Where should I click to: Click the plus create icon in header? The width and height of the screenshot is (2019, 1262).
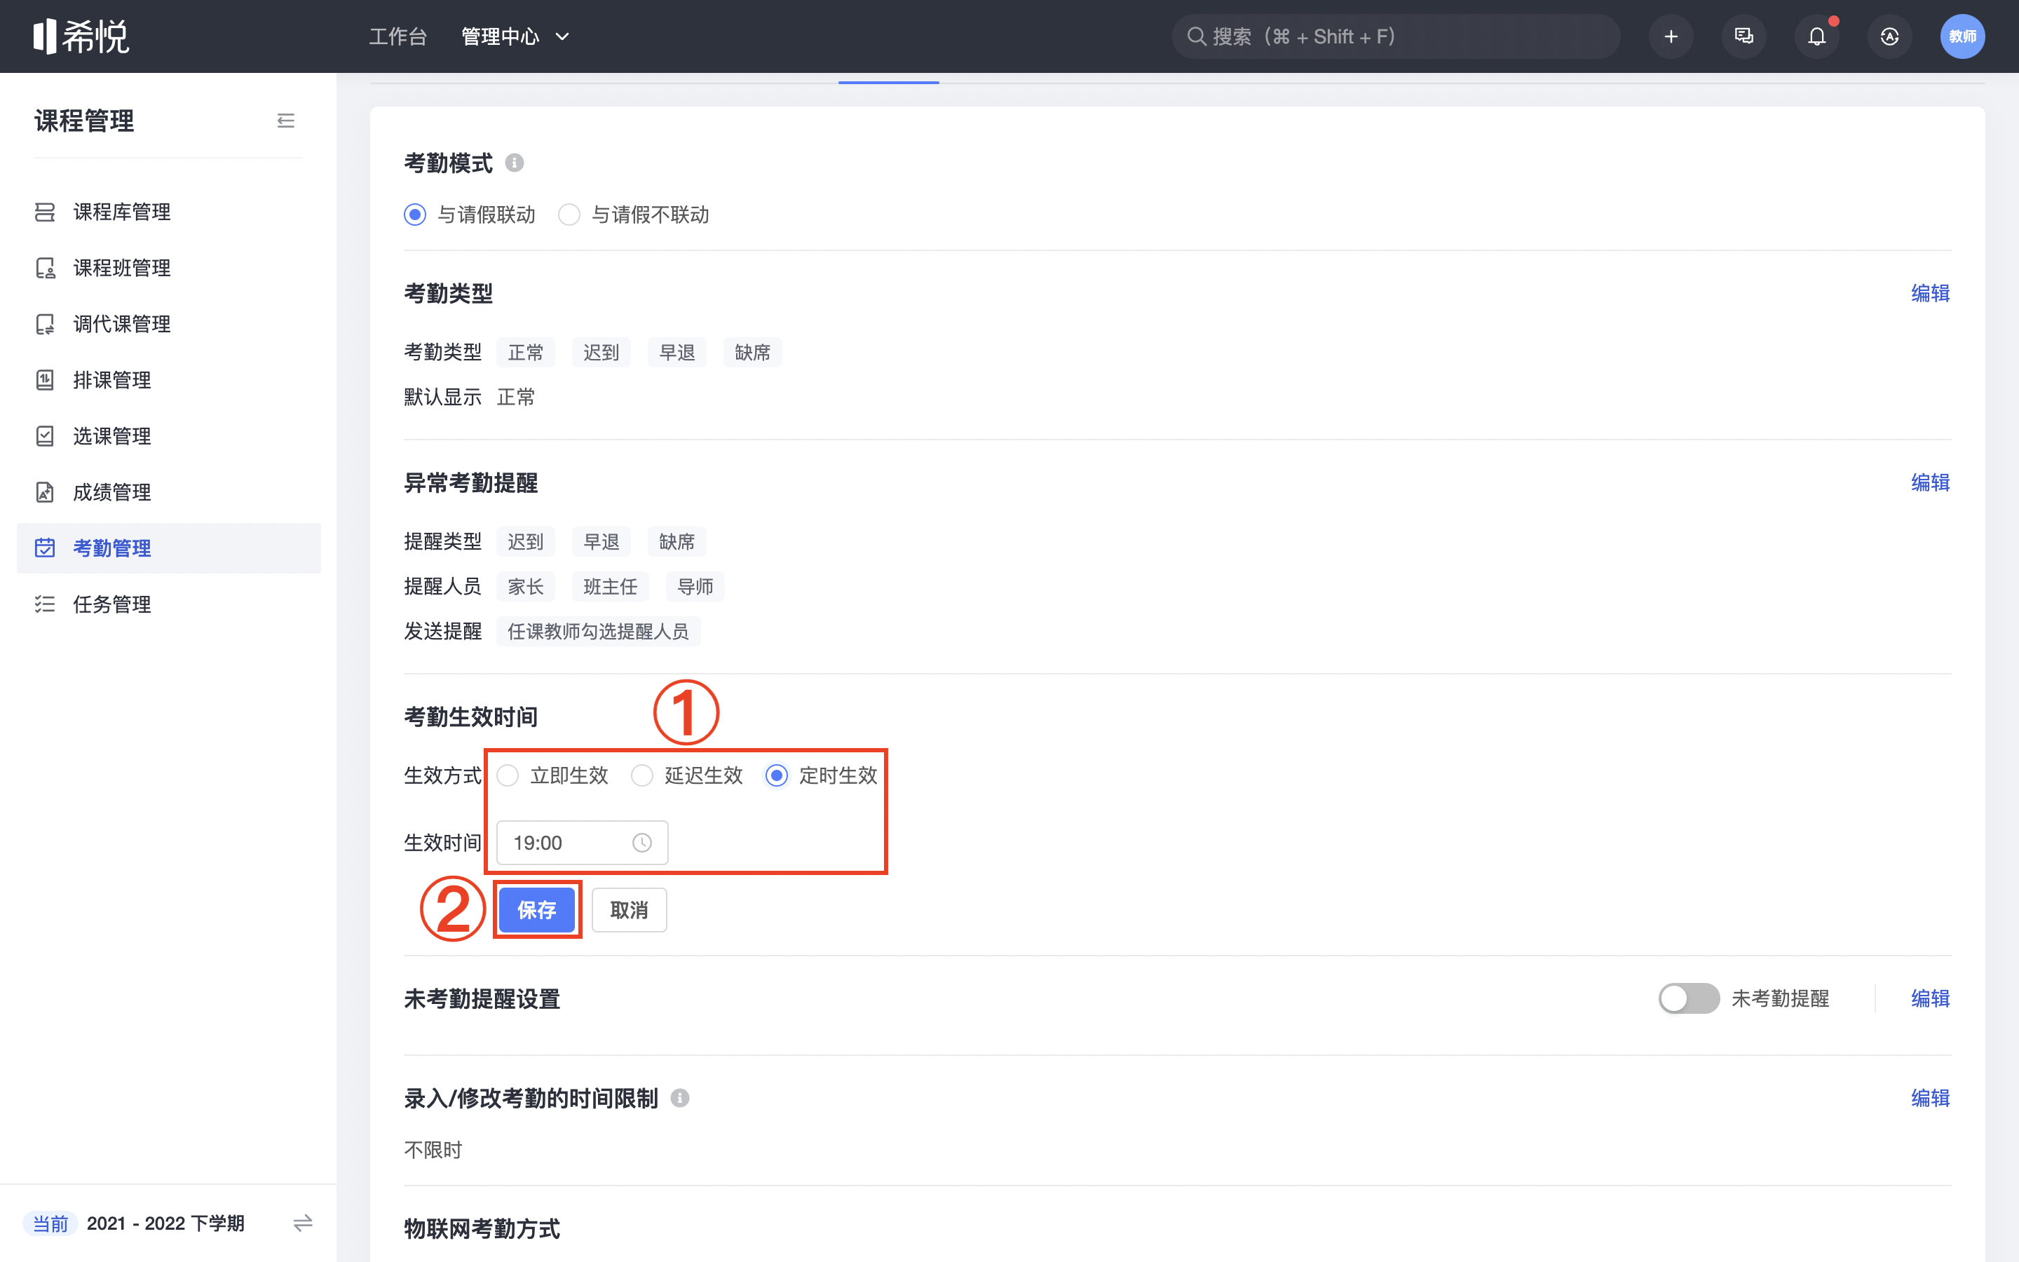pos(1671,36)
